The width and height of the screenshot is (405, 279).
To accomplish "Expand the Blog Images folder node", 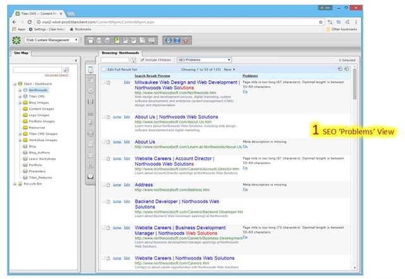I will pos(20,102).
